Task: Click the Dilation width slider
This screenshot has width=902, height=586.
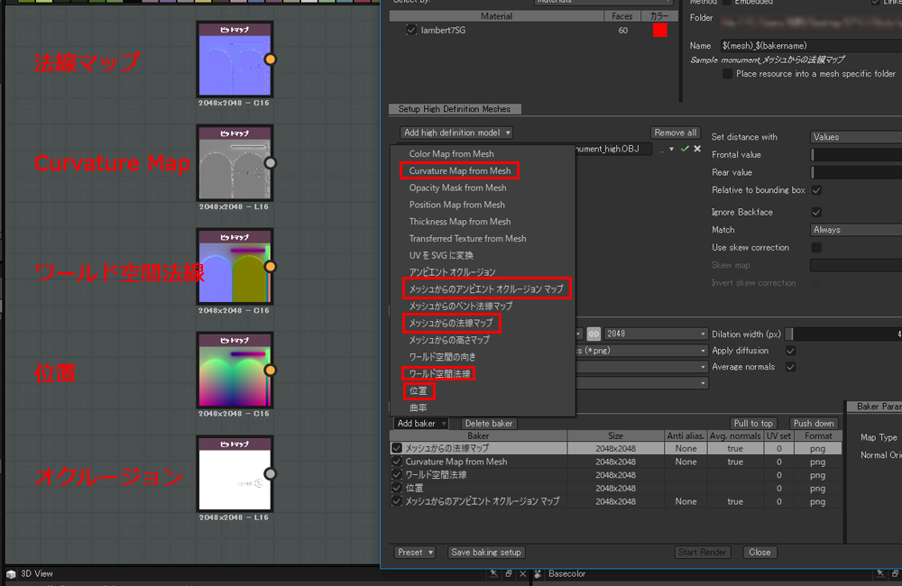Action: click(x=843, y=334)
